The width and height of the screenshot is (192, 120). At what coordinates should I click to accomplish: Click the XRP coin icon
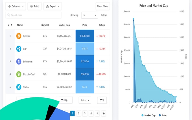(x=19, y=49)
